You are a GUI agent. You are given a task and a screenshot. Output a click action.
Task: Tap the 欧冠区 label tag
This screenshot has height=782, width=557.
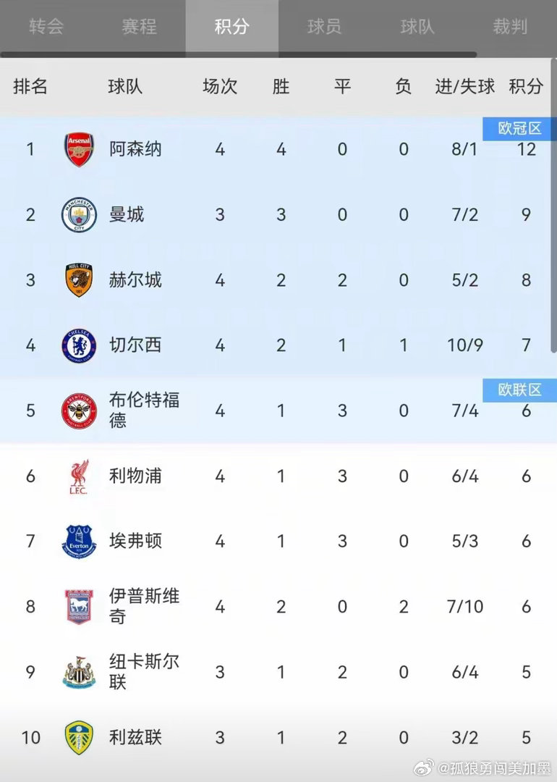click(x=519, y=129)
